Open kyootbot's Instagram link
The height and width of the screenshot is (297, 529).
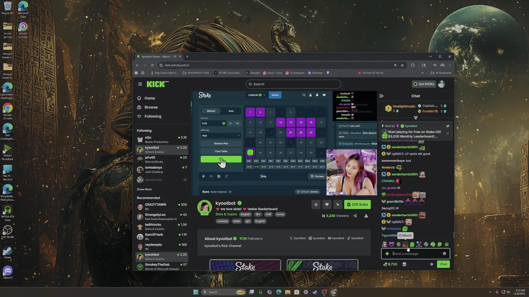click(317, 238)
